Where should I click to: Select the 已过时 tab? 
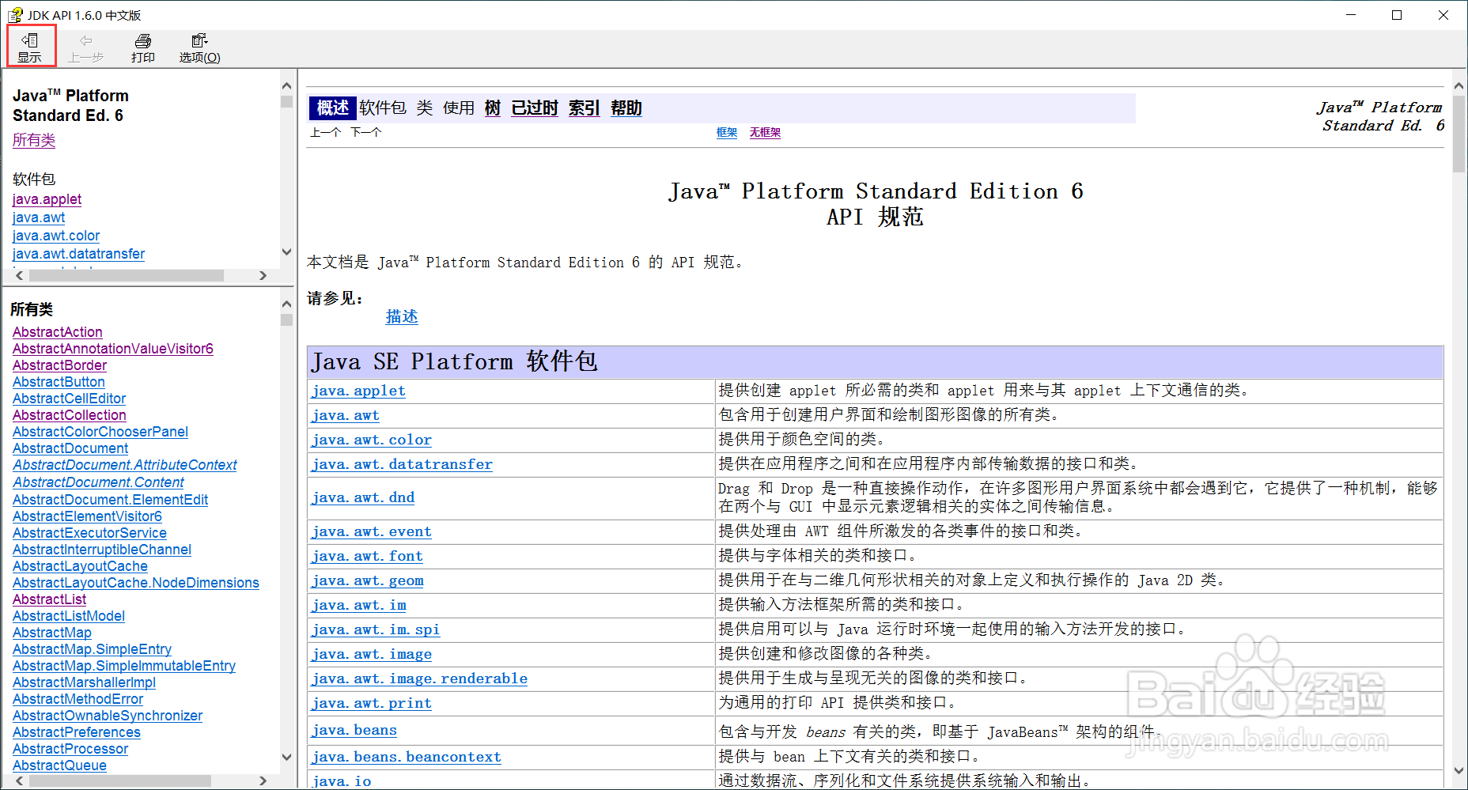[534, 108]
